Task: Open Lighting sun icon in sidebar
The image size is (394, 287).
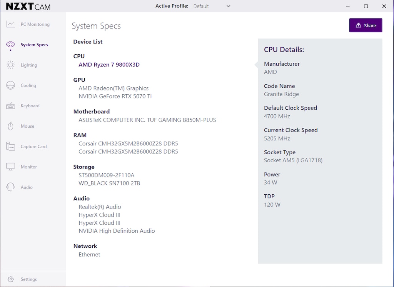Action: (x=10, y=65)
